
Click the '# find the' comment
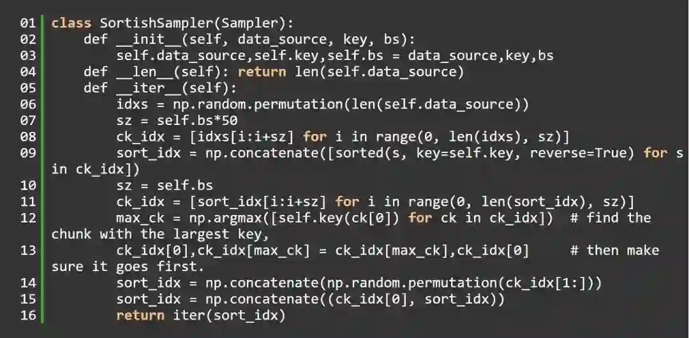point(610,218)
